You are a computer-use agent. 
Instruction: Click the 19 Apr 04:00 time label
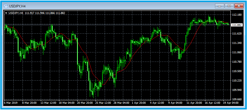coord(231,103)
